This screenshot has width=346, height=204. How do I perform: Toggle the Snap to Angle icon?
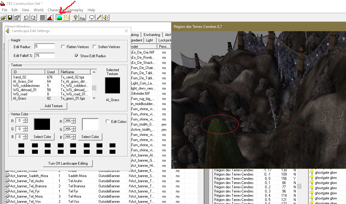click(50, 18)
